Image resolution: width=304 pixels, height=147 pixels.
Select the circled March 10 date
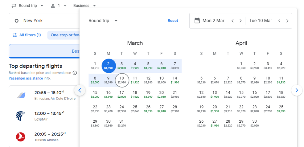(122, 80)
